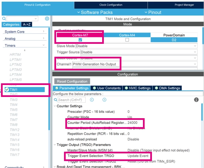
Task: Open the Trigger Source dropdown
Action: [139, 52]
